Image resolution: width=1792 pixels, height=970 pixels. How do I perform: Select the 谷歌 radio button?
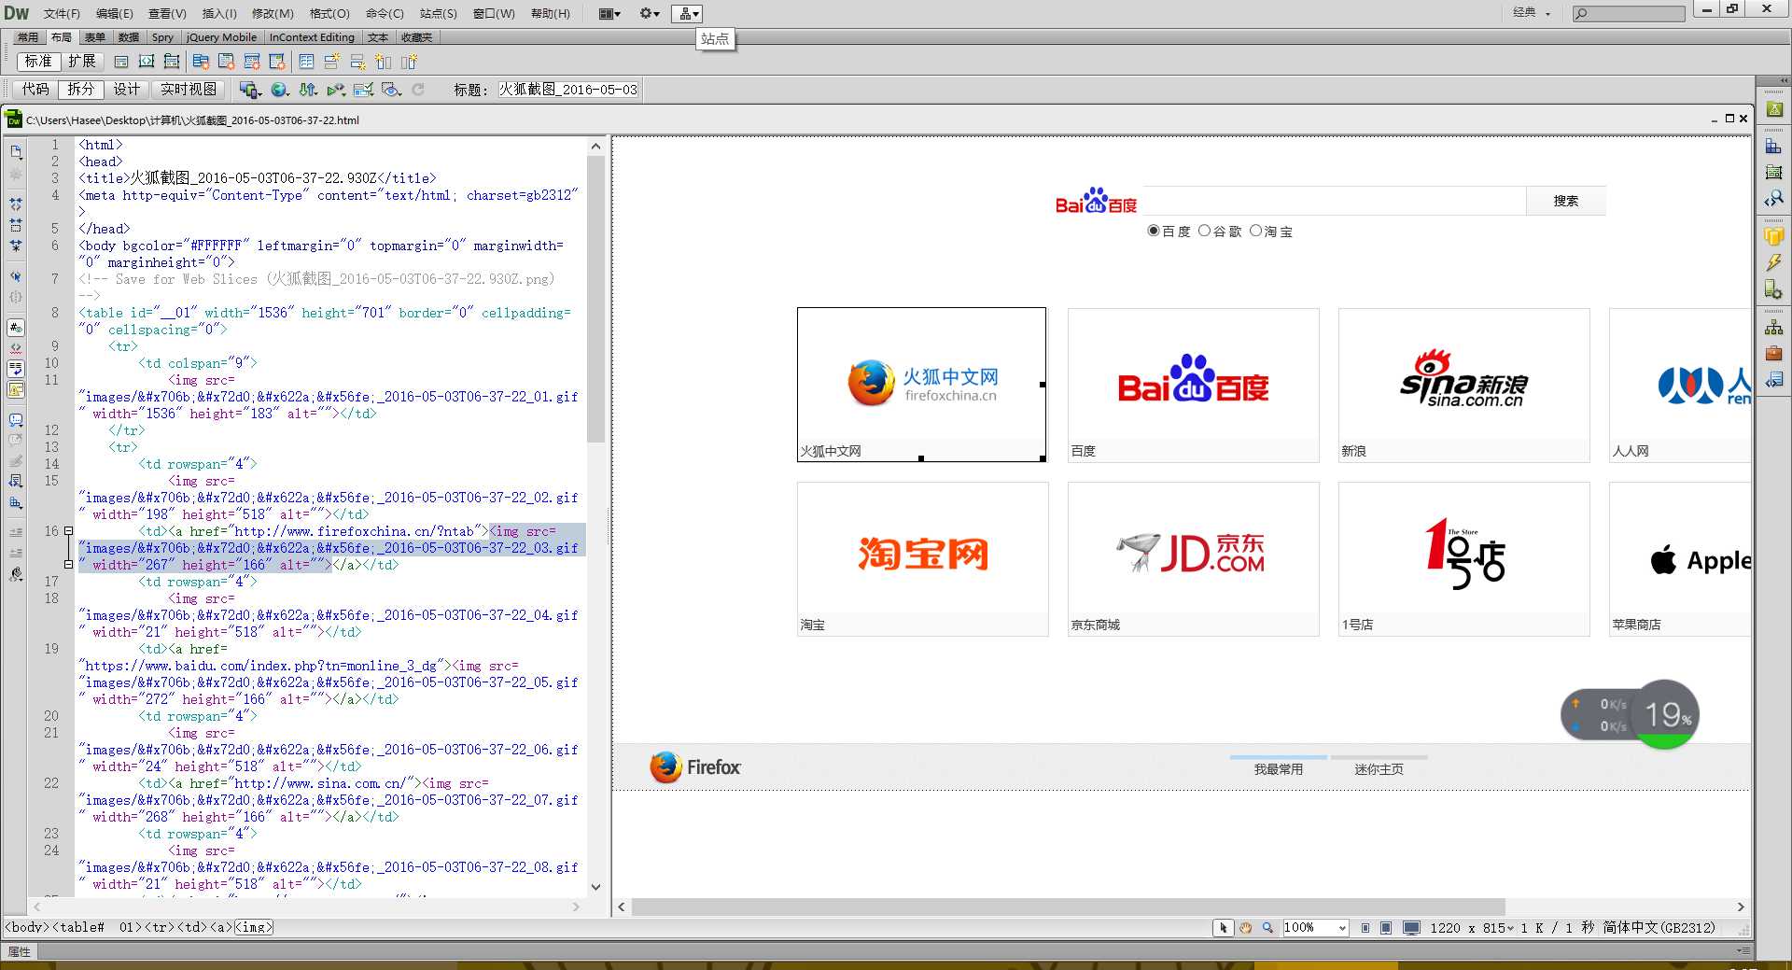coord(1204,231)
